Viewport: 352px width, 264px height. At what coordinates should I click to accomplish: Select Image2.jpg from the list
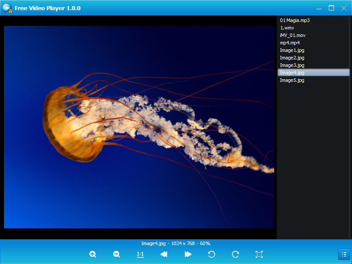pyautogui.click(x=292, y=58)
